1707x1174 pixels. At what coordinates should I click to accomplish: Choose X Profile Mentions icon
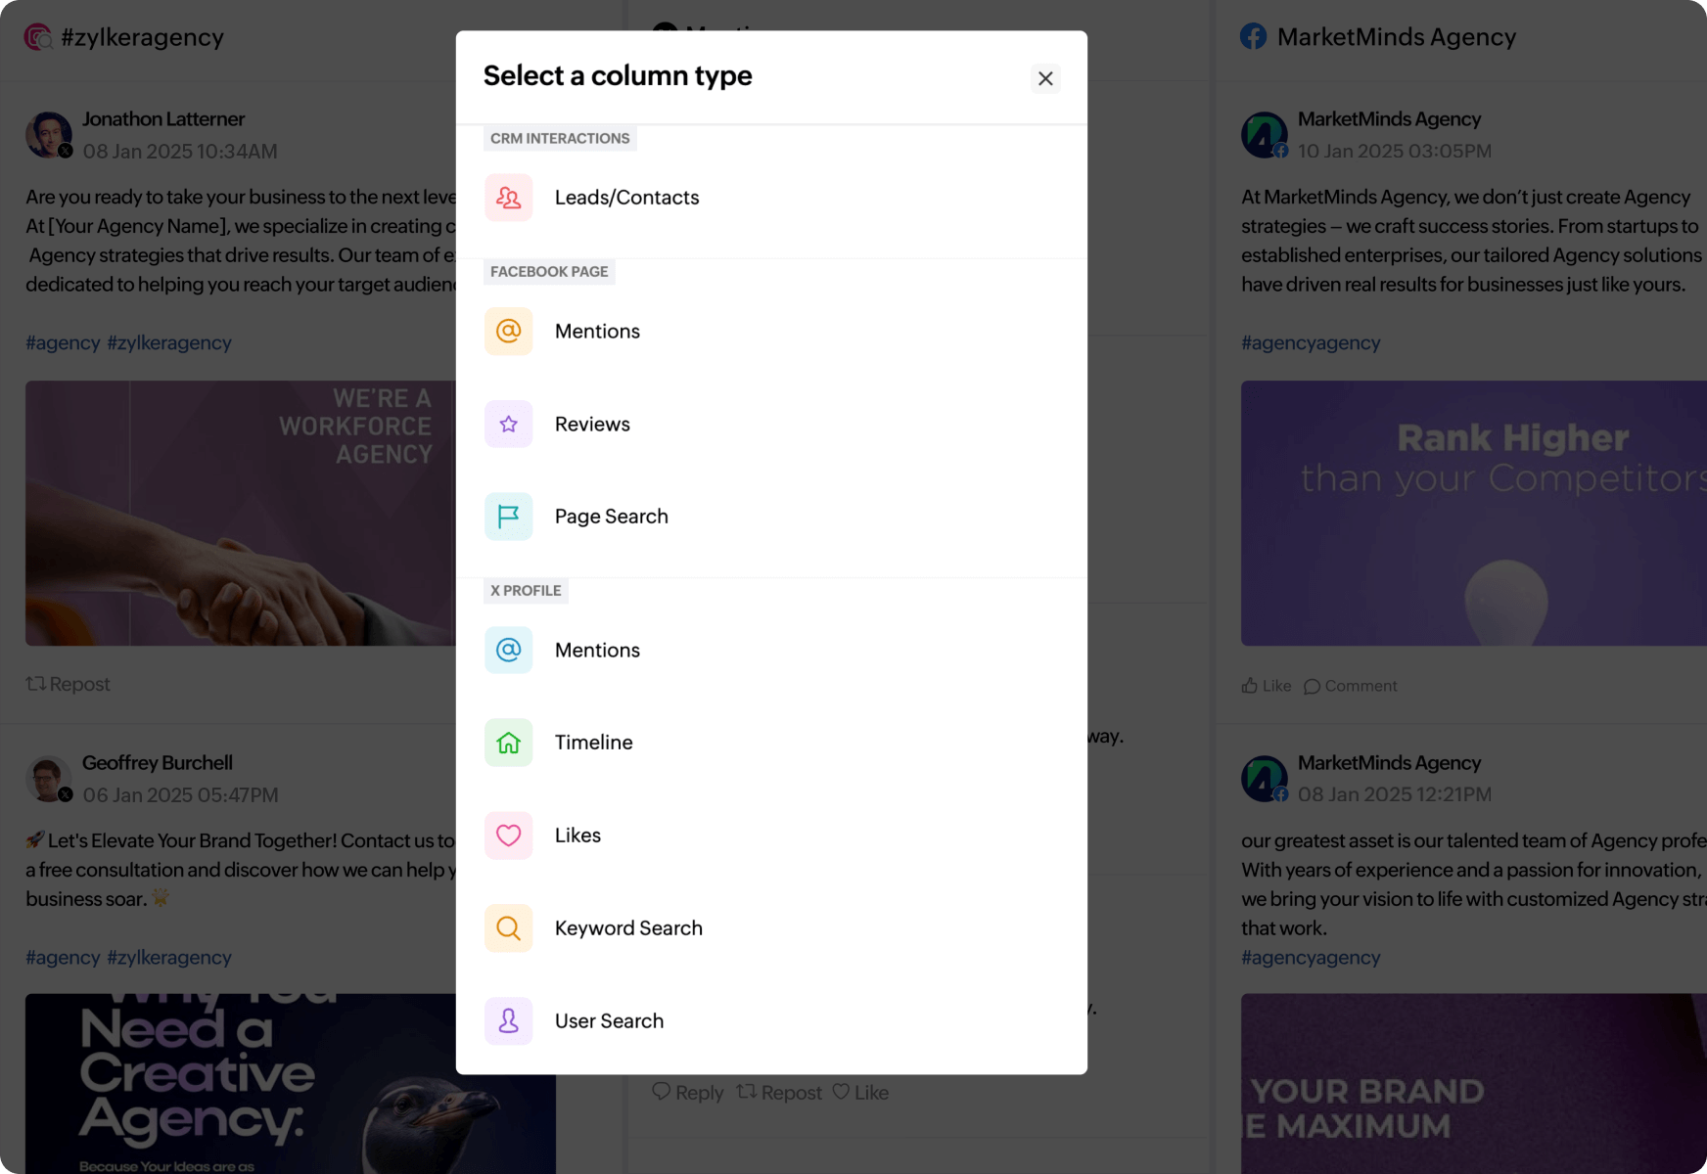point(508,650)
